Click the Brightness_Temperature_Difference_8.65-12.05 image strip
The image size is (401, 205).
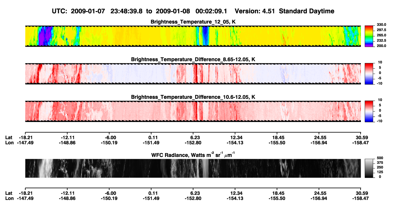pos(193,73)
